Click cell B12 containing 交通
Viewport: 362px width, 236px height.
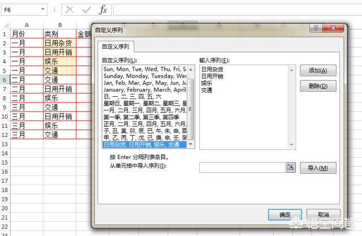pos(60,135)
